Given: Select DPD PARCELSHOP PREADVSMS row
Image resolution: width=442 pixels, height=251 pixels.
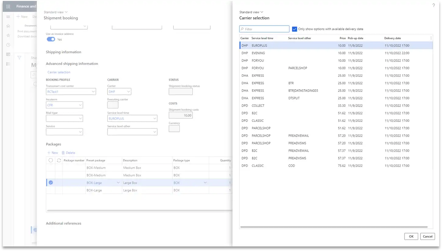Looking at the screenshot, I should coord(336,143).
